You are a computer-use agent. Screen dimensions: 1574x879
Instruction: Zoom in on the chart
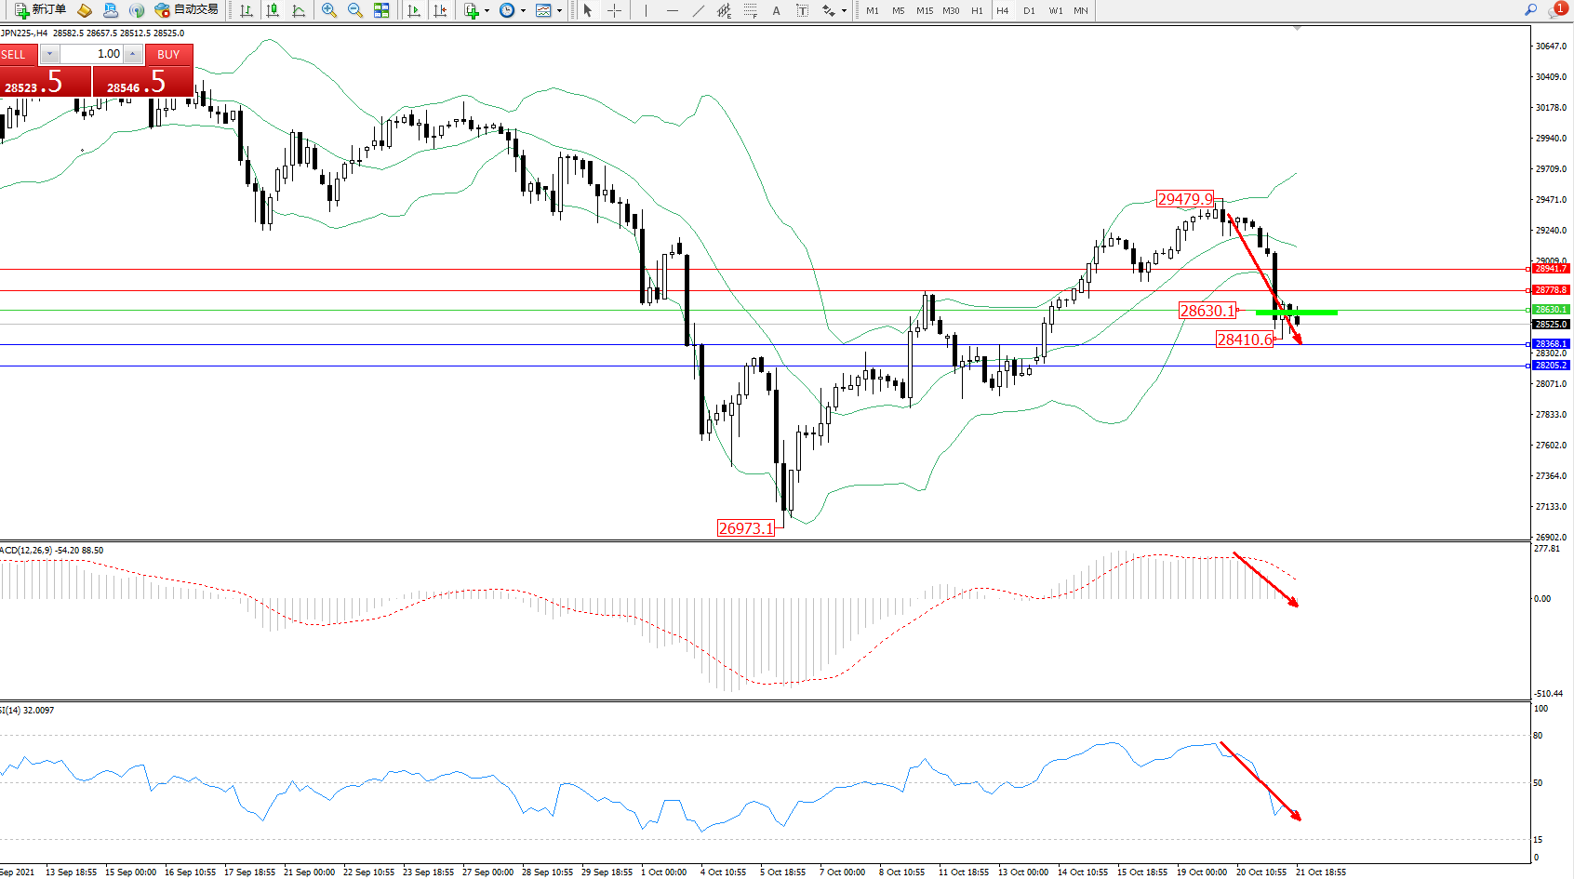[x=329, y=10]
